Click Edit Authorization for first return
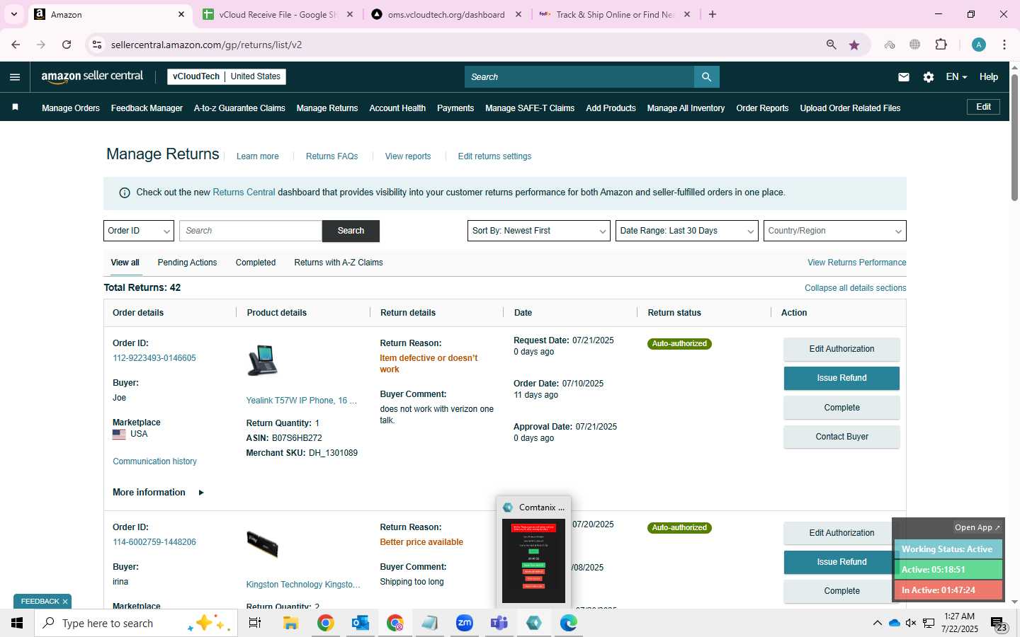Image resolution: width=1020 pixels, height=637 pixels. [841, 349]
